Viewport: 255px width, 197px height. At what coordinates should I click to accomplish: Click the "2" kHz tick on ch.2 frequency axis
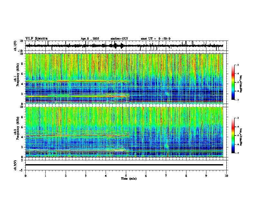click(x=22, y=147)
